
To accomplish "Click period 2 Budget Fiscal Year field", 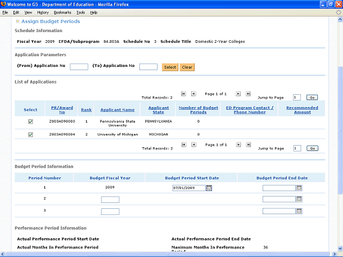I will [x=110, y=200].
